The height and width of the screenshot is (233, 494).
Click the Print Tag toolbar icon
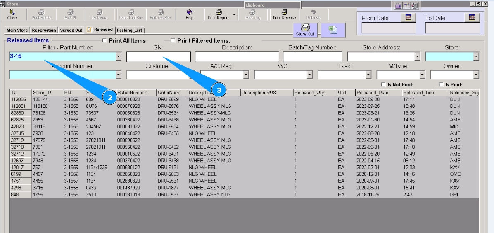point(252,14)
